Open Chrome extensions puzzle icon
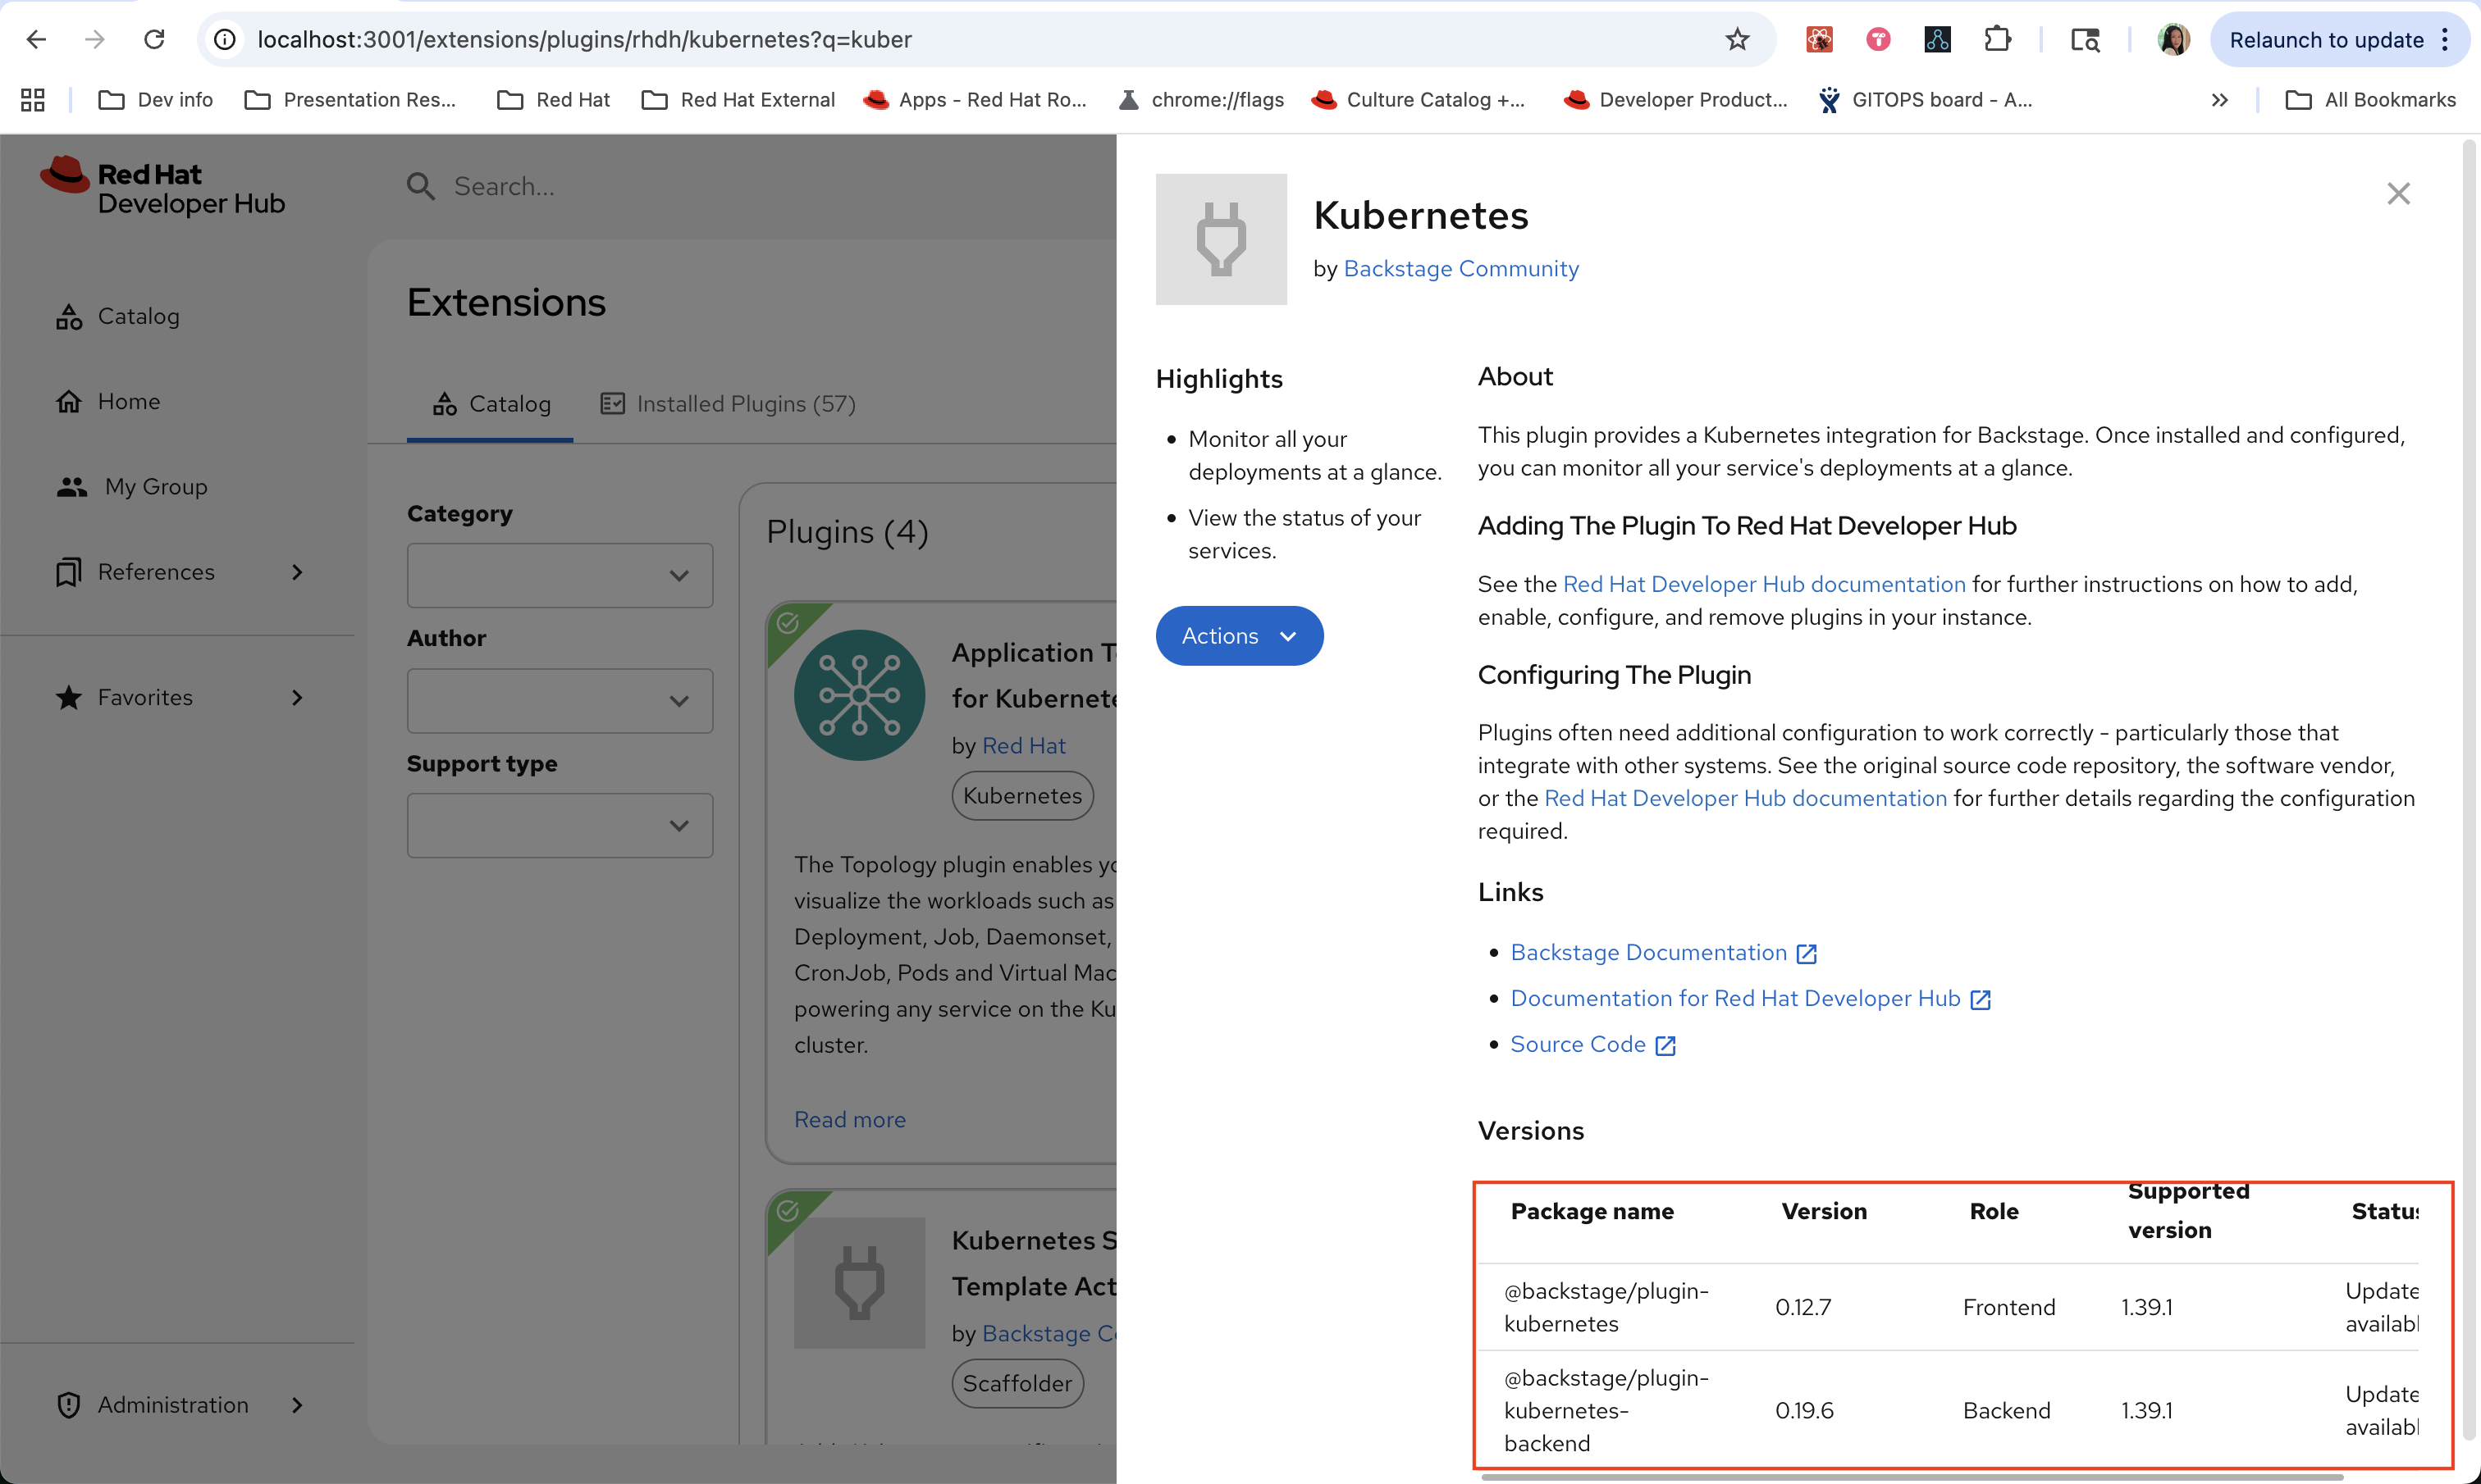The height and width of the screenshot is (1484, 2481). (x=1997, y=40)
